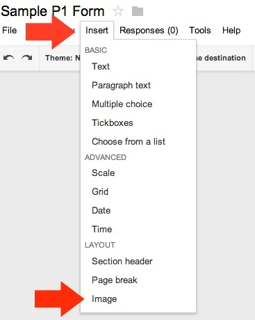Open the folder icon beside the title
The height and width of the screenshot is (320, 255).
[x=138, y=11]
